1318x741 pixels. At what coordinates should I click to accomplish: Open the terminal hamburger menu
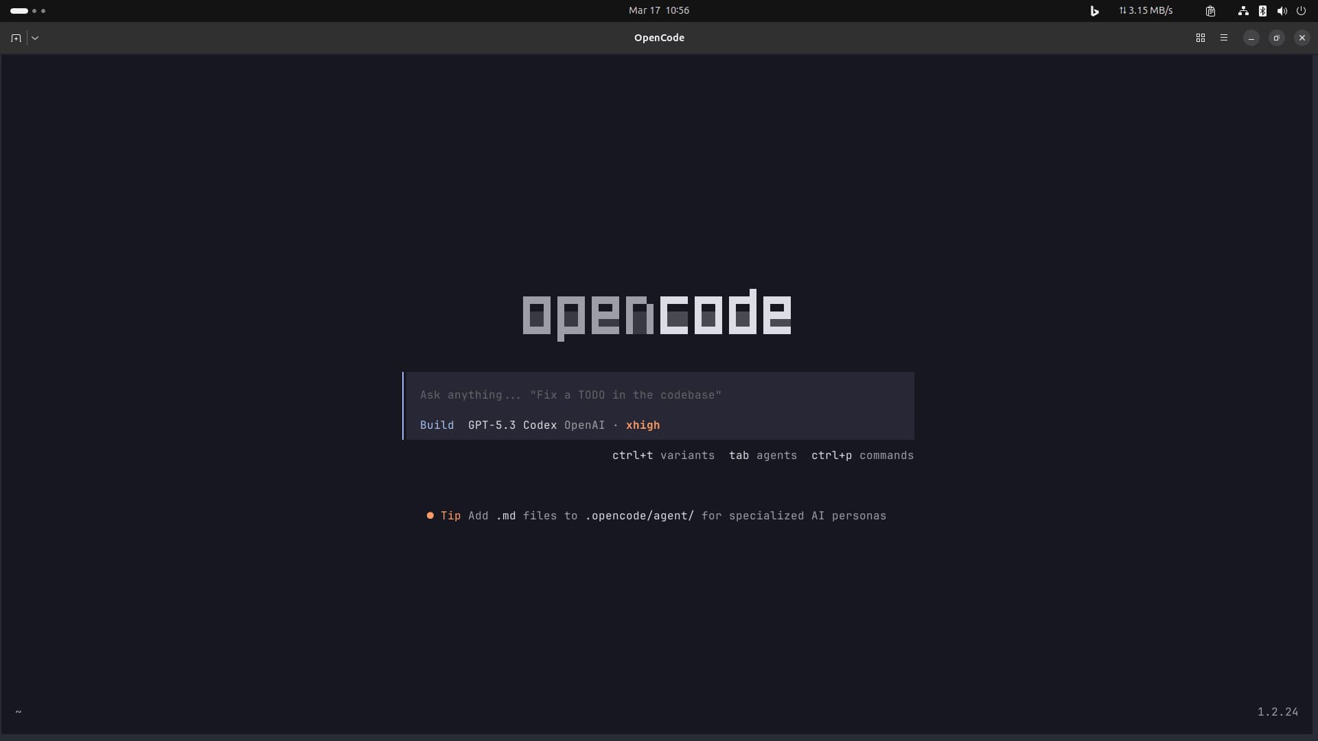1223,38
